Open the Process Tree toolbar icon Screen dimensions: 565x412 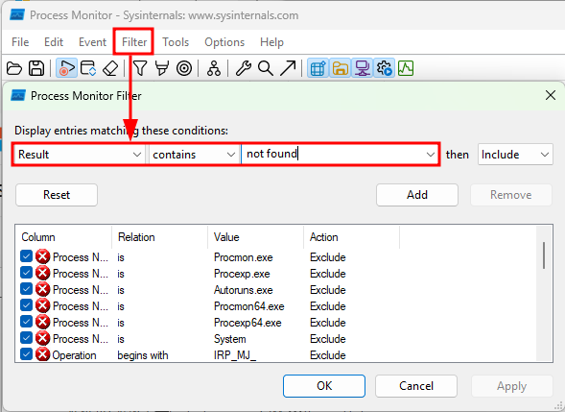214,68
